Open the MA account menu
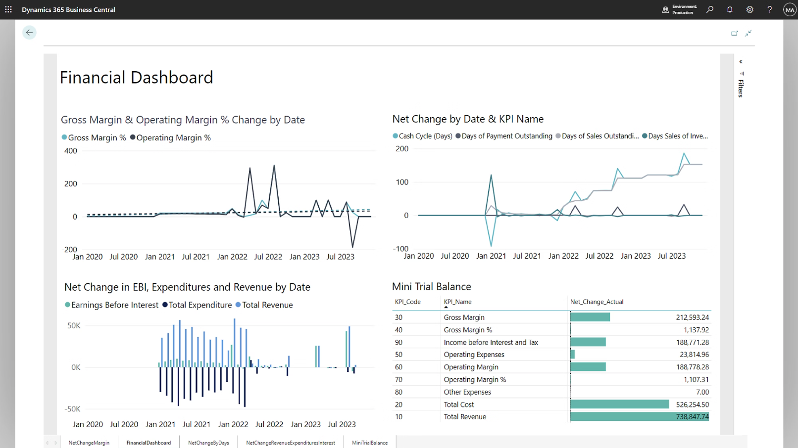Screen dimensions: 798x448 [789, 9]
